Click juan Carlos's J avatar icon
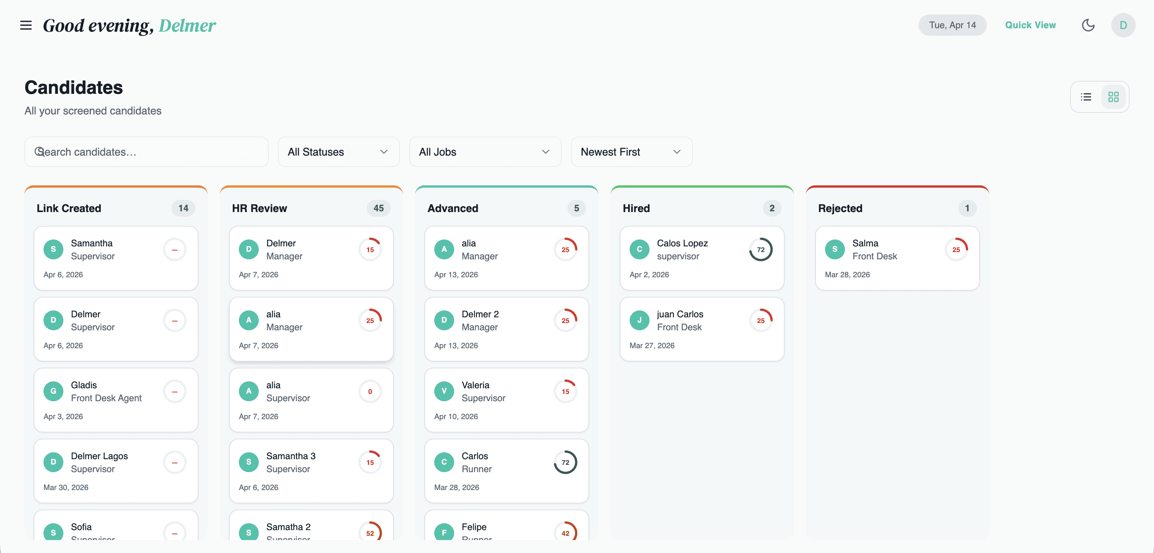Viewport: 1154px width, 553px height. (639, 320)
